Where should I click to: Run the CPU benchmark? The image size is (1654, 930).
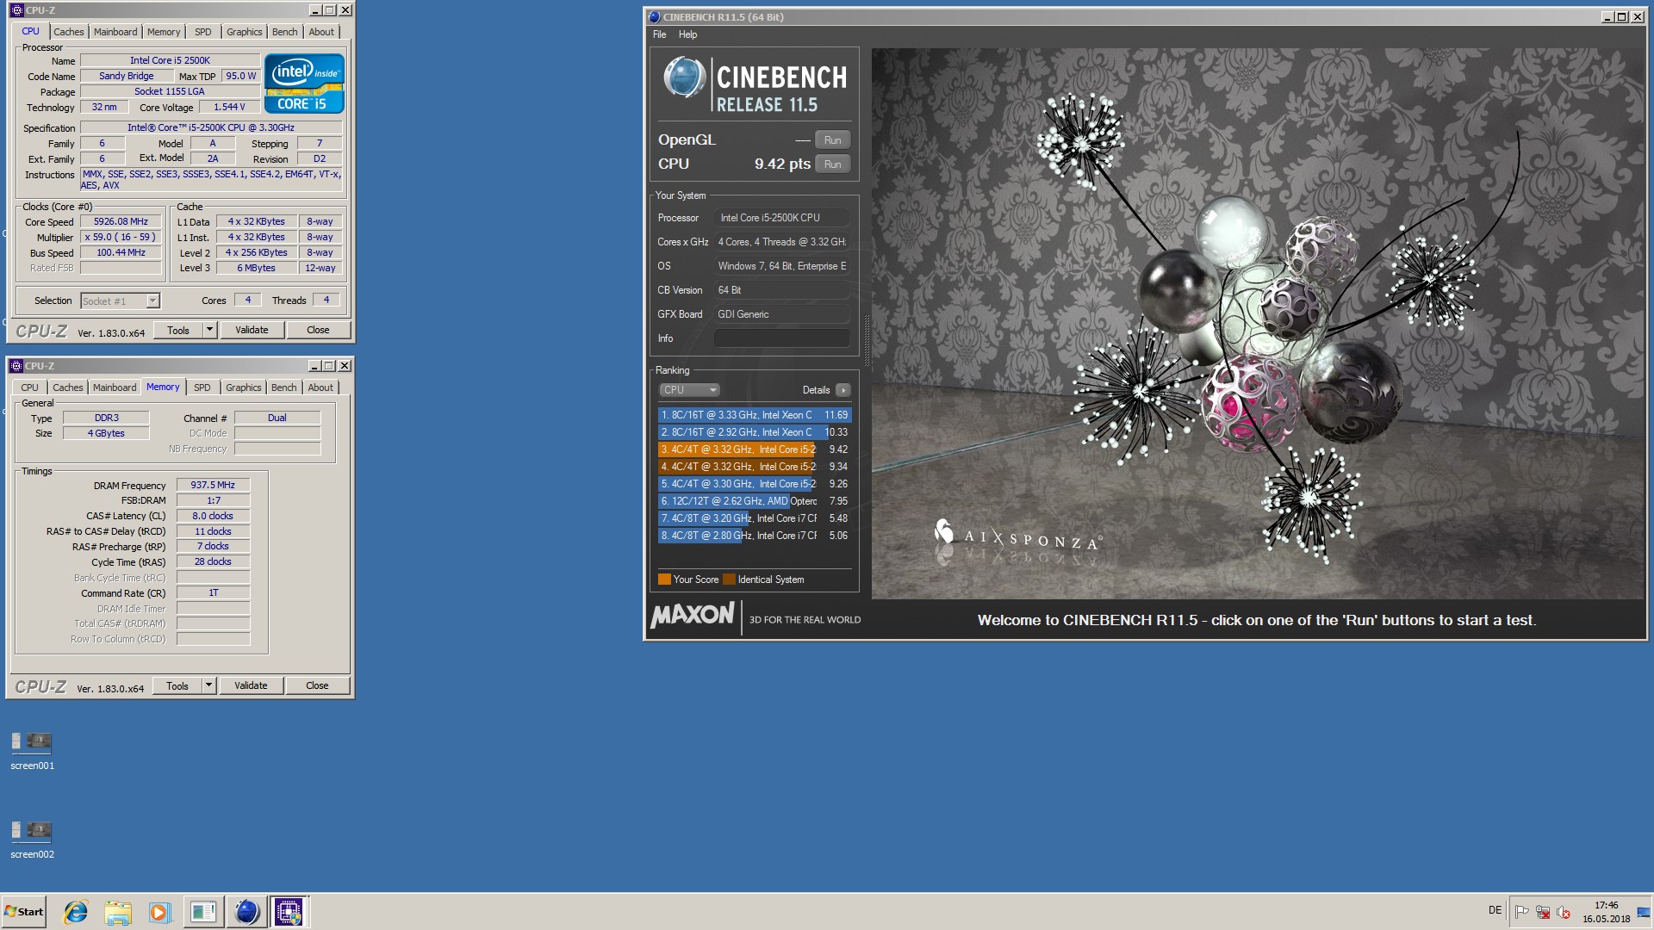point(832,164)
